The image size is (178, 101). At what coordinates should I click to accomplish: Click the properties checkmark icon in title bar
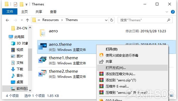coord(15,4)
